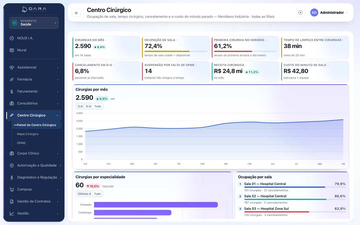The height and width of the screenshot is (225, 360).
Task: Click the Assistencial heart icon
Action: pos(12,67)
